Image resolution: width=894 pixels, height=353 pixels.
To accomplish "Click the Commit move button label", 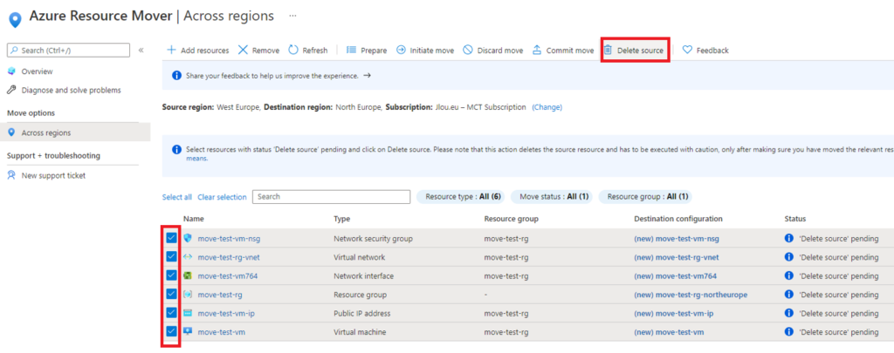I will coord(569,50).
